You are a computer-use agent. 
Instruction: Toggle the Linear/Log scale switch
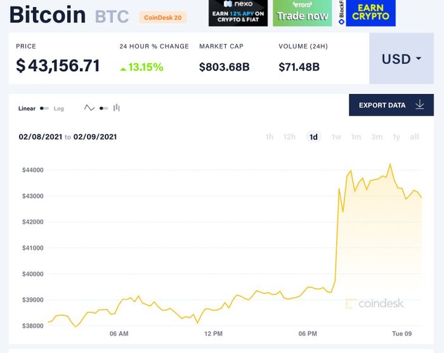click(x=44, y=109)
